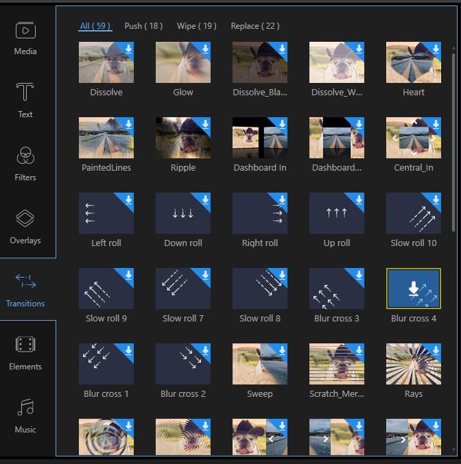The width and height of the screenshot is (461, 464).
Task: Download the Heart transition via its corner arrow
Action: pyautogui.click(x=436, y=49)
